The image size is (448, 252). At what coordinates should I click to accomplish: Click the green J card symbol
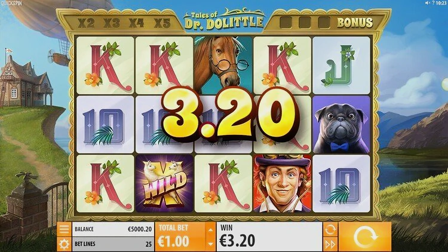(x=341, y=66)
